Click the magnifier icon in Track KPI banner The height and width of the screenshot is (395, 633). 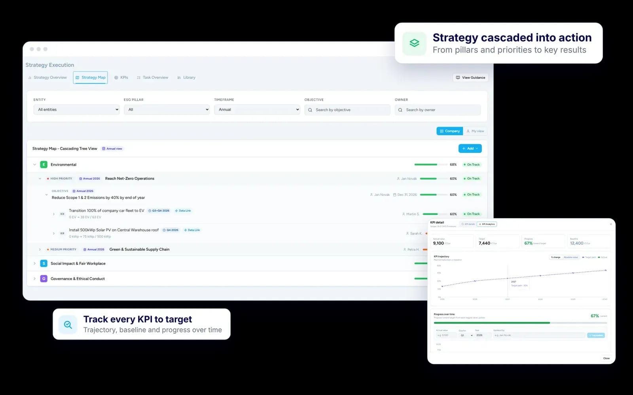click(x=68, y=324)
